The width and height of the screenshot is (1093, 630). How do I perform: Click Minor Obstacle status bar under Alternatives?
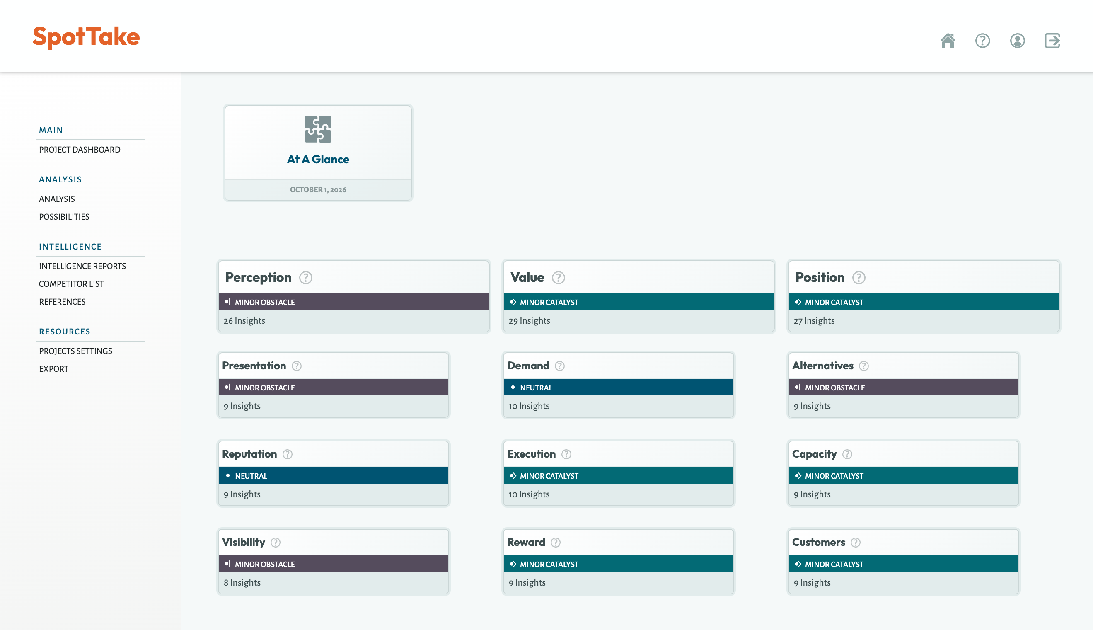903,387
